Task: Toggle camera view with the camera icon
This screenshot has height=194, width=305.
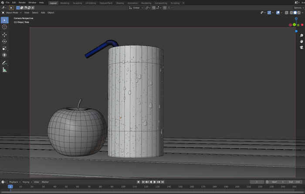Action: tap(301, 47)
